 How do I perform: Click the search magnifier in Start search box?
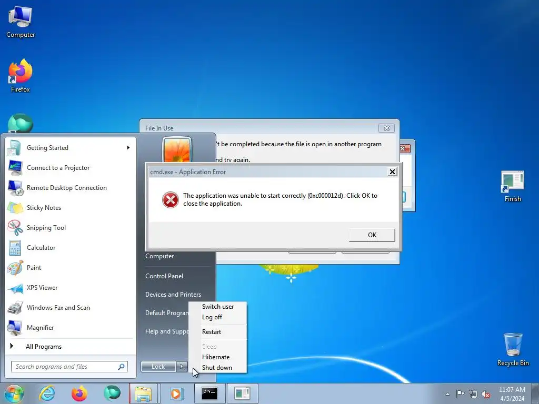pos(121,367)
